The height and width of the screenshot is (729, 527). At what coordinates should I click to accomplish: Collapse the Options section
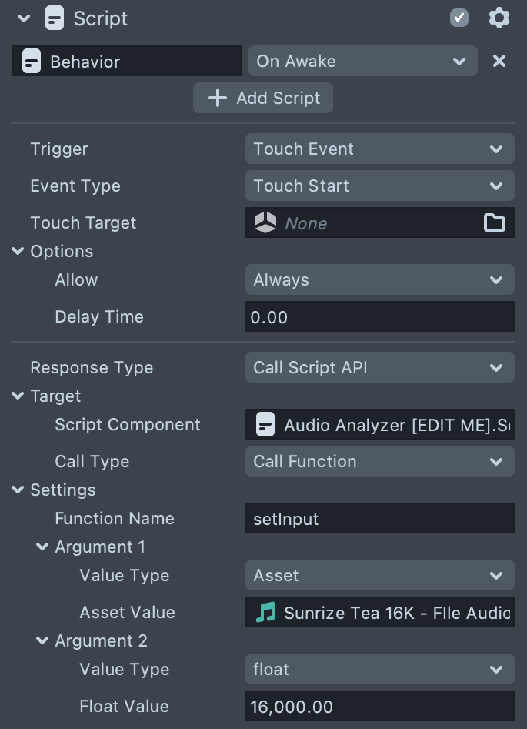tap(18, 251)
